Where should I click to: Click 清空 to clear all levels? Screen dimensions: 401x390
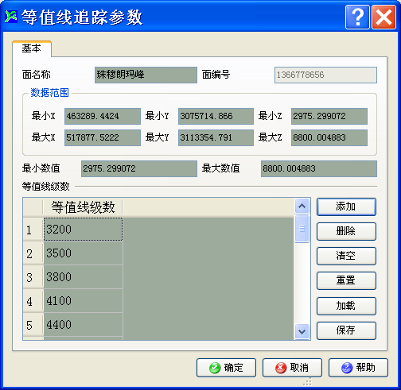click(x=346, y=256)
